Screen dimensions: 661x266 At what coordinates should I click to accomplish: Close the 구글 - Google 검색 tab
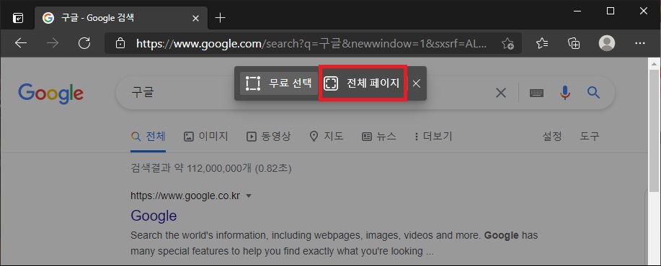195,18
